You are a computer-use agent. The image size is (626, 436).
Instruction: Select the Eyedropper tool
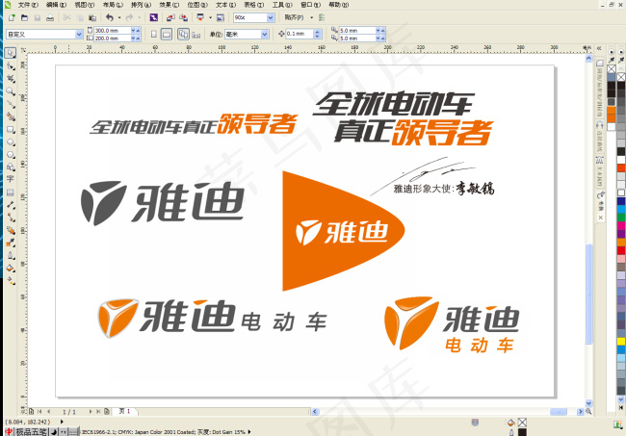[x=11, y=243]
